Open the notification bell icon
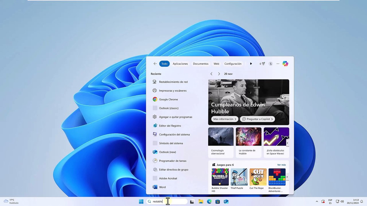Viewport: 367px width, 206px height. point(362,201)
